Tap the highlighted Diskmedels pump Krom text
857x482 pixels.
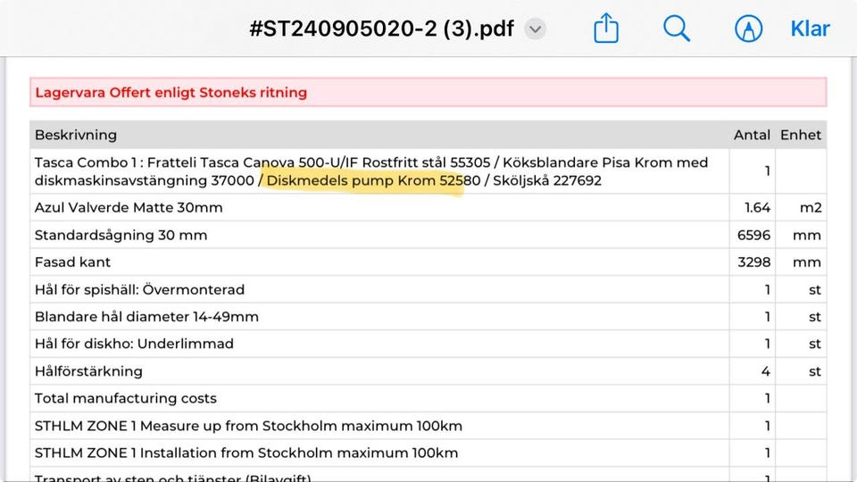(366, 180)
